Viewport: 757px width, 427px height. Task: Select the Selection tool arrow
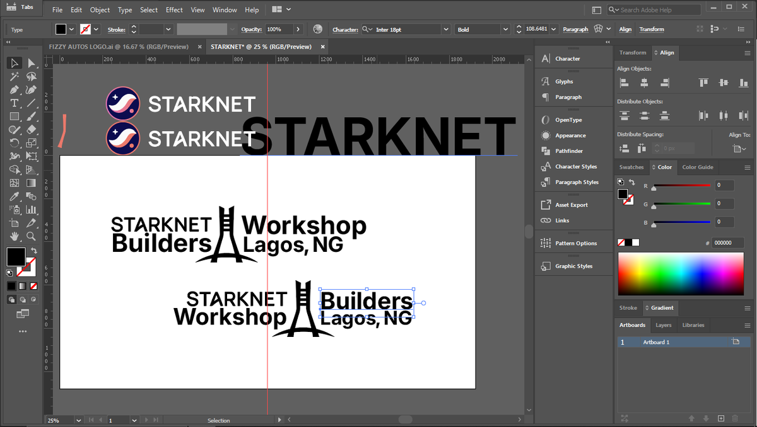15,63
